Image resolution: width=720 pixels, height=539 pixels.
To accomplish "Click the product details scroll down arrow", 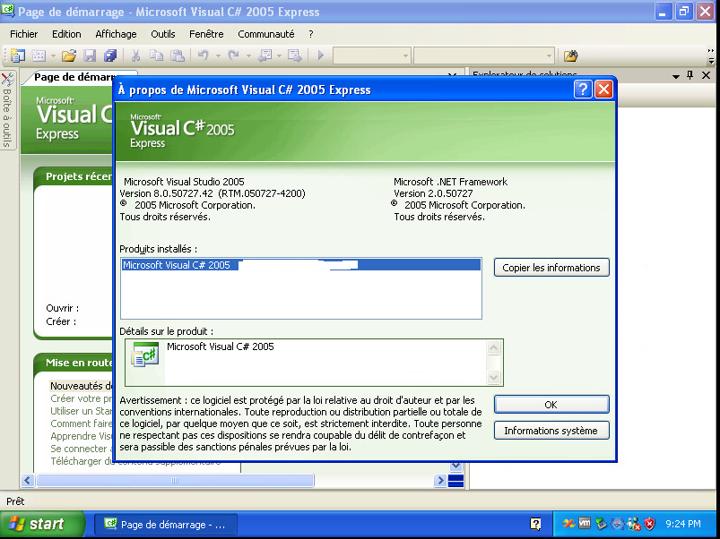I will click(494, 377).
